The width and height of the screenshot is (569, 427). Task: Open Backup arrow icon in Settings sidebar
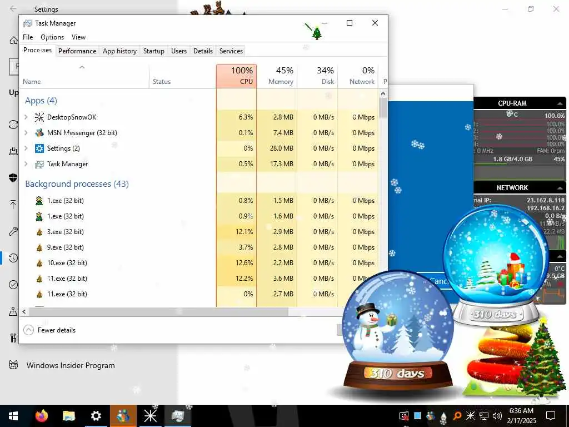[13, 205]
